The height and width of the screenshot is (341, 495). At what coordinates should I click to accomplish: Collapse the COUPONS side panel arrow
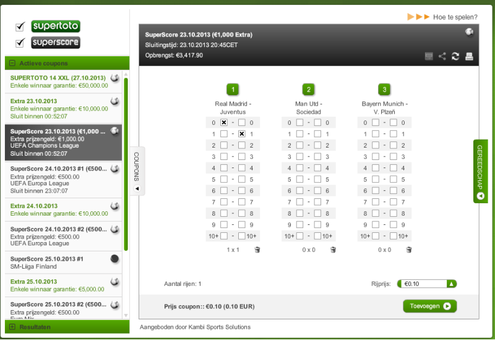[x=137, y=188]
